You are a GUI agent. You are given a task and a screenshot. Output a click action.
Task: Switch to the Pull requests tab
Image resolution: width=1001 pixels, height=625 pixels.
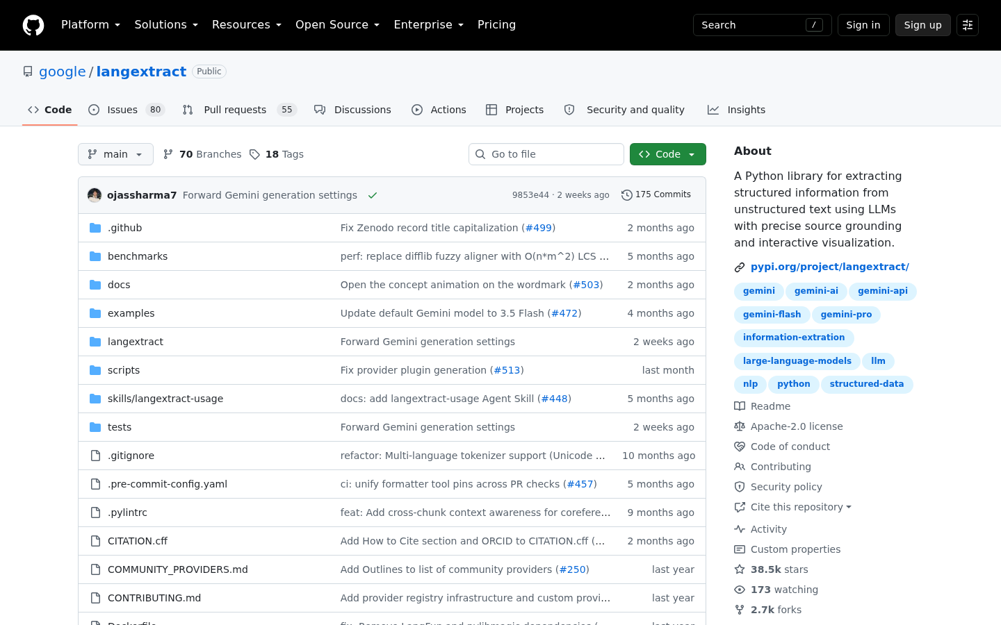[x=240, y=110]
